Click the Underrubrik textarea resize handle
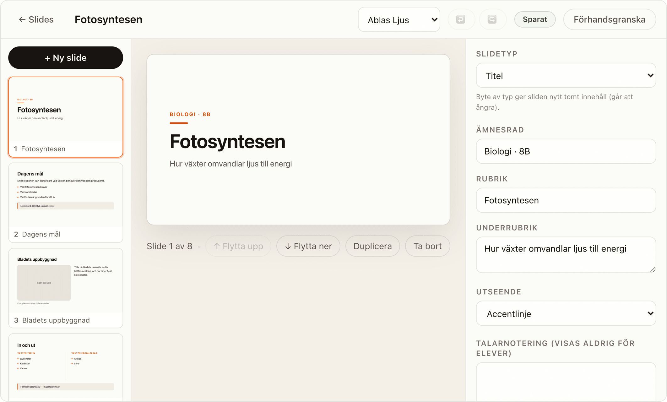Image resolution: width=667 pixels, height=402 pixels. coord(653,270)
